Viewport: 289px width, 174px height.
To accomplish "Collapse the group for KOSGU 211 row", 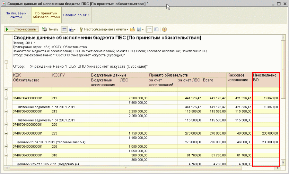I will point(6,98).
